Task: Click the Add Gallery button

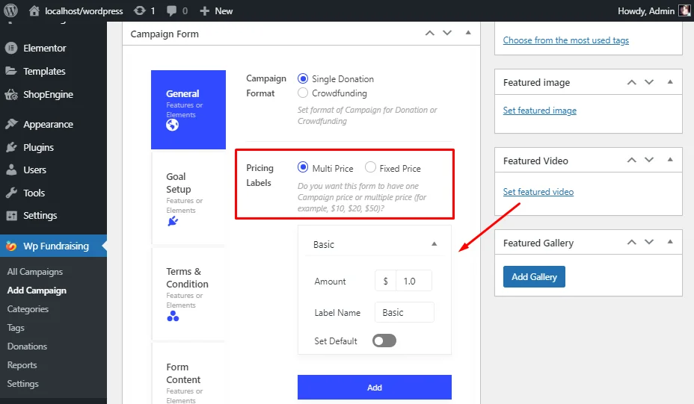Action: tap(534, 277)
